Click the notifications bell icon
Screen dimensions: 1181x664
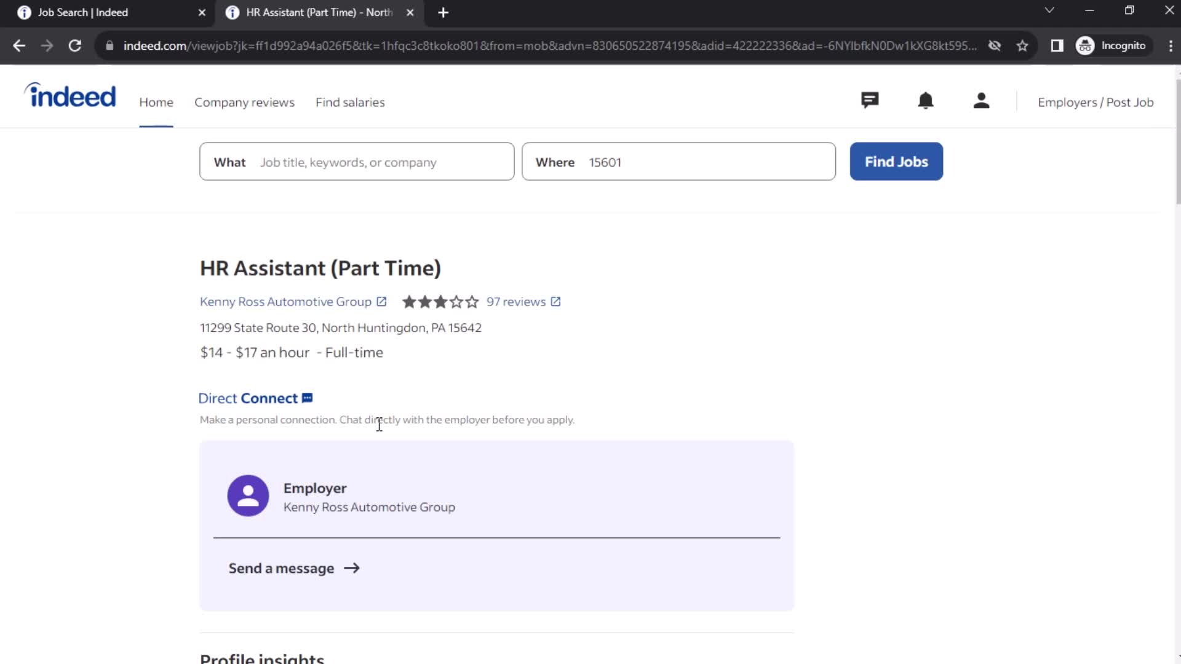[x=926, y=101]
